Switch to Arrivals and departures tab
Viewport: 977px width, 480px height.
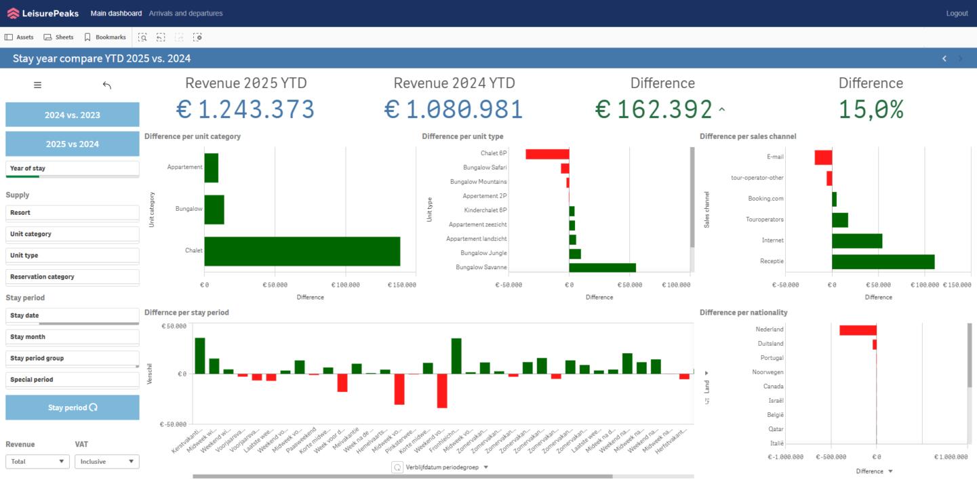point(185,14)
